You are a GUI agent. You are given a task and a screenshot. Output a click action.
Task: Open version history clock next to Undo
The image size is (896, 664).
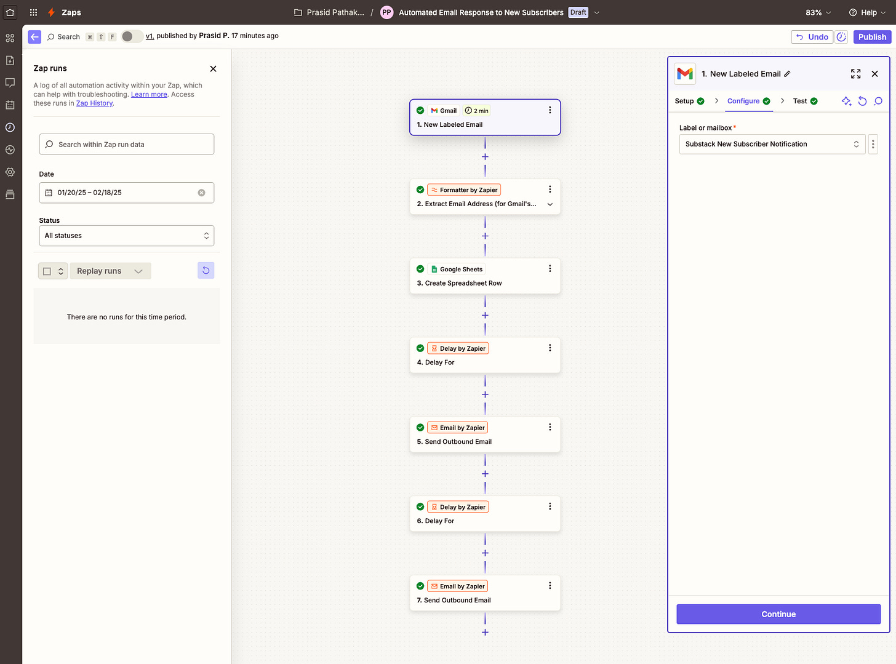841,37
